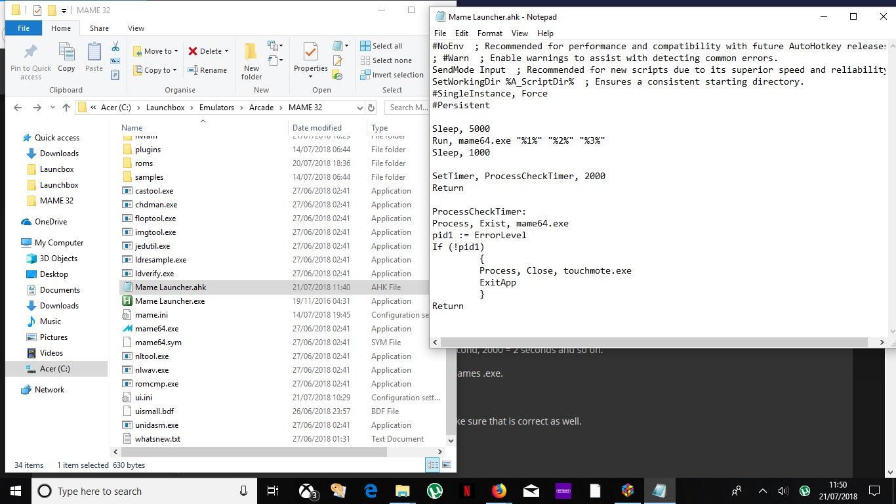Select Acer (C:) in navigation pane
This screenshot has height=504, width=896.
pos(54,369)
